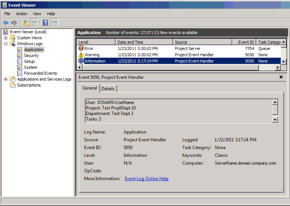Click event list scroll down arrow

pyautogui.click(x=284, y=62)
